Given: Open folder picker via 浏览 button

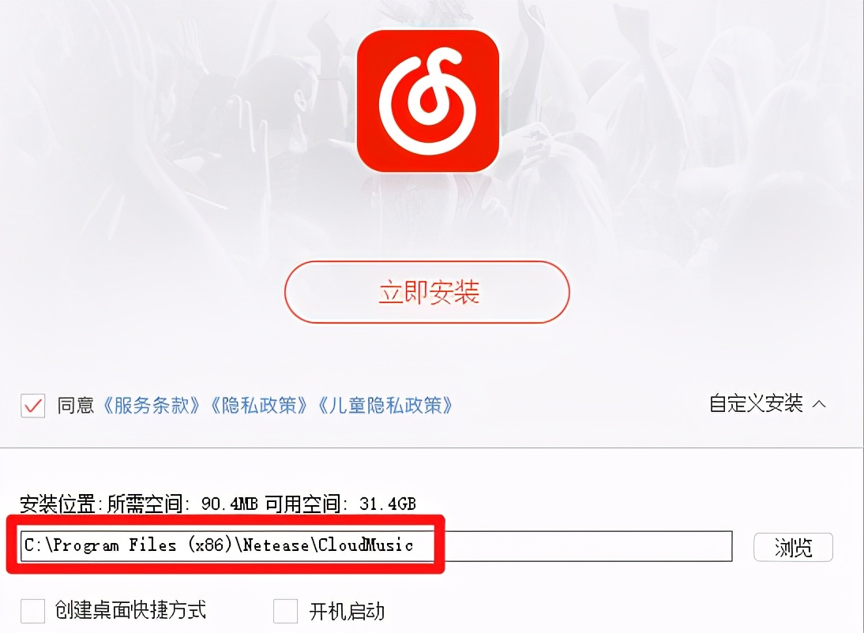Looking at the screenshot, I should coord(793,547).
